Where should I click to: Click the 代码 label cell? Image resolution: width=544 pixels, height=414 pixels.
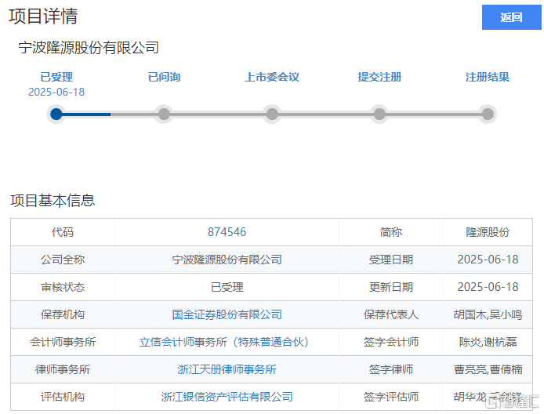pyautogui.click(x=63, y=232)
